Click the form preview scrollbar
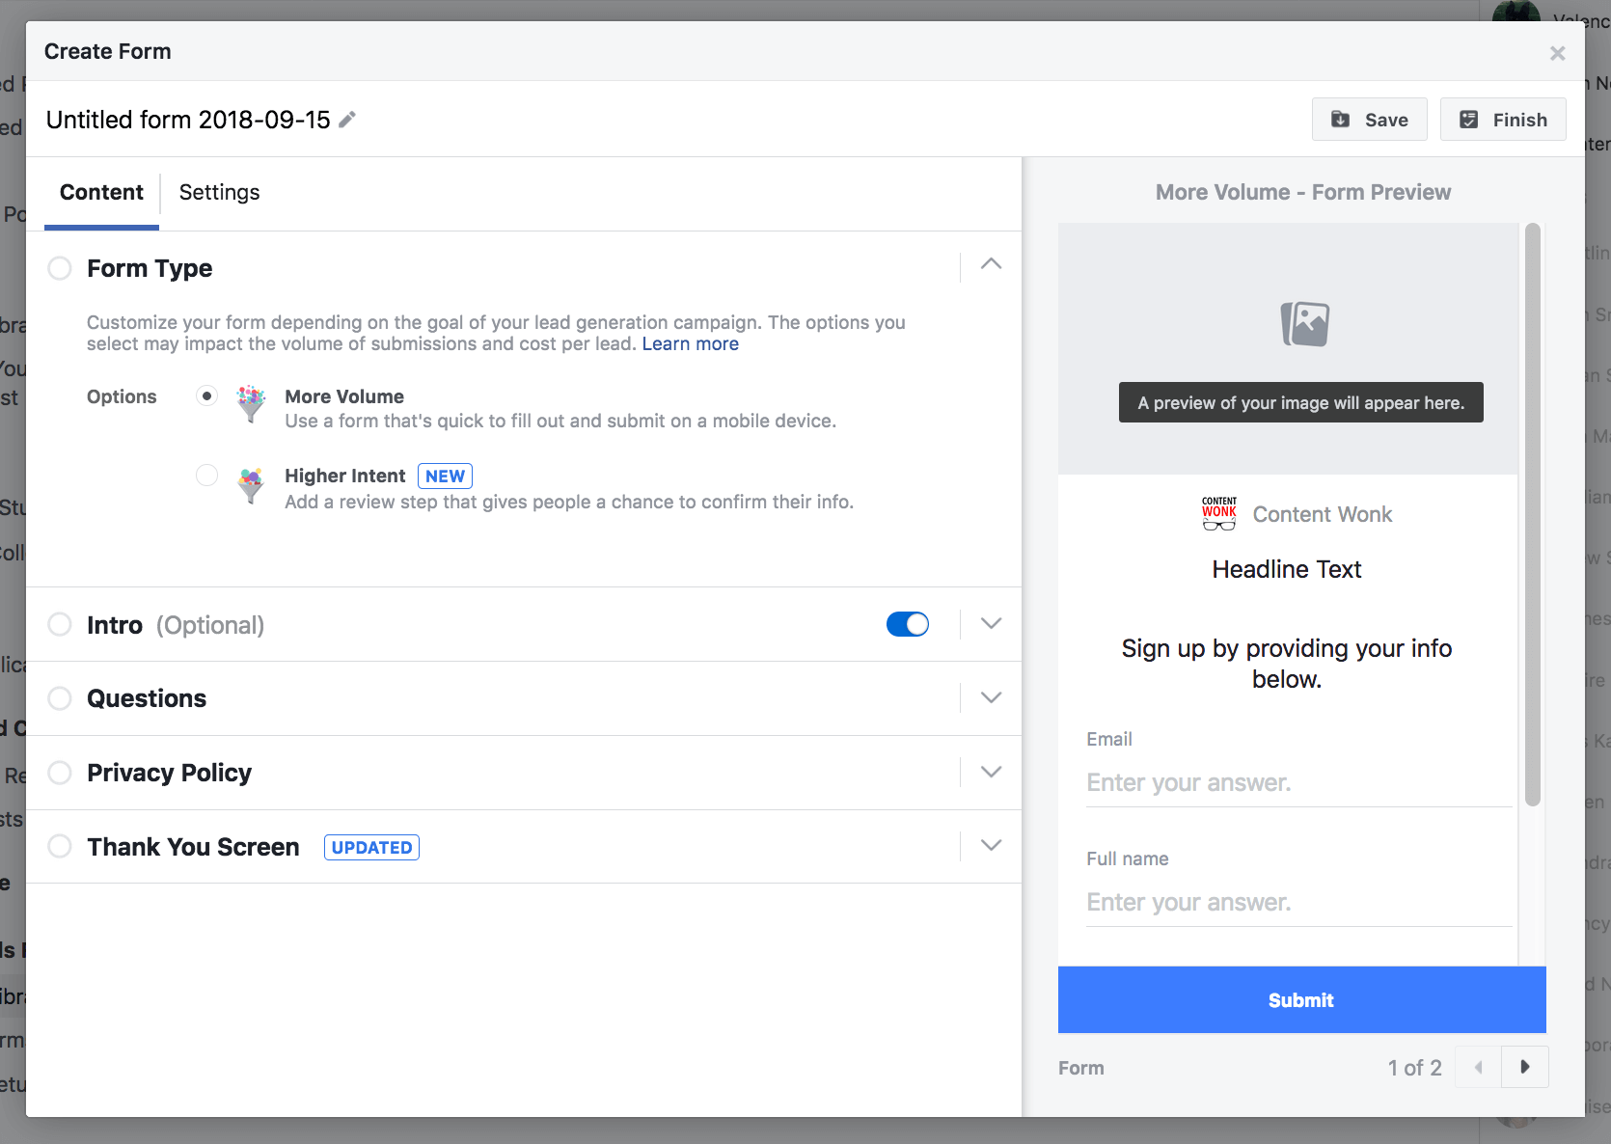Image resolution: width=1611 pixels, height=1144 pixels. (1532, 515)
